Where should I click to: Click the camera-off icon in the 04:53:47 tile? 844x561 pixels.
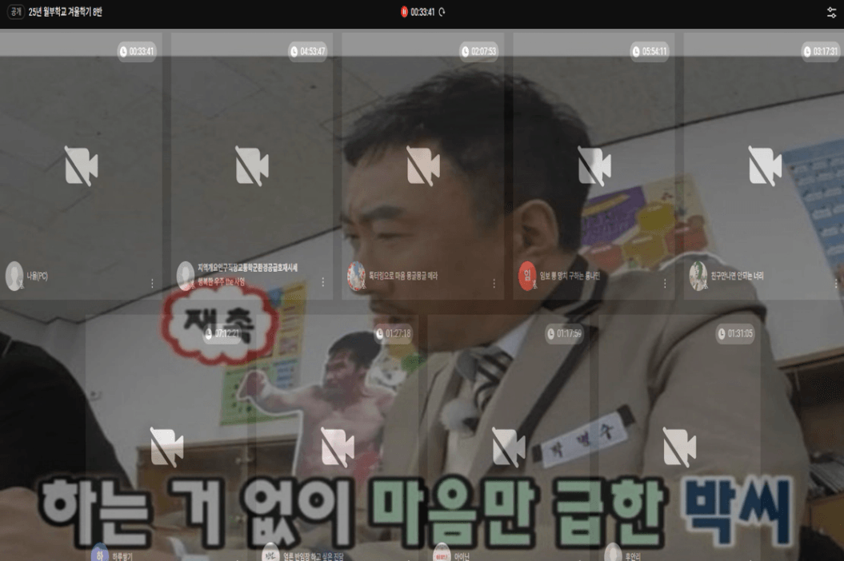[x=252, y=165]
